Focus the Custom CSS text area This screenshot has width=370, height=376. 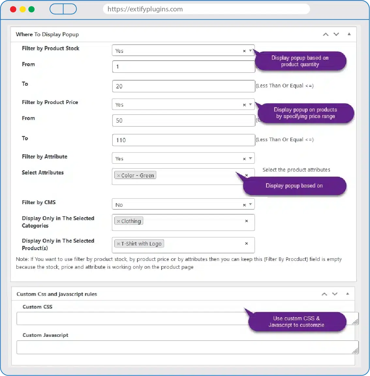click(131, 319)
